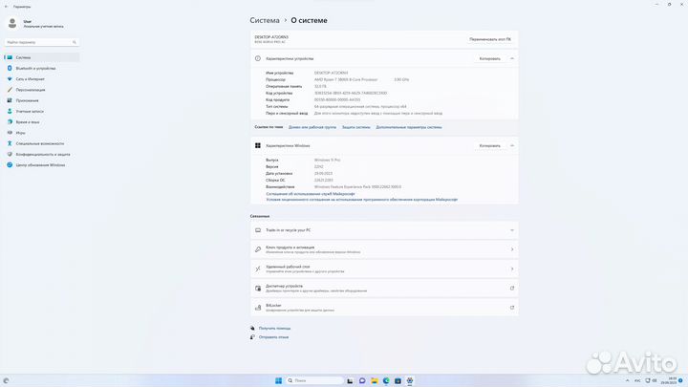Viewport: 688px width, 387px height.
Task: Select the Тип системы value text
Action: click(x=360, y=107)
